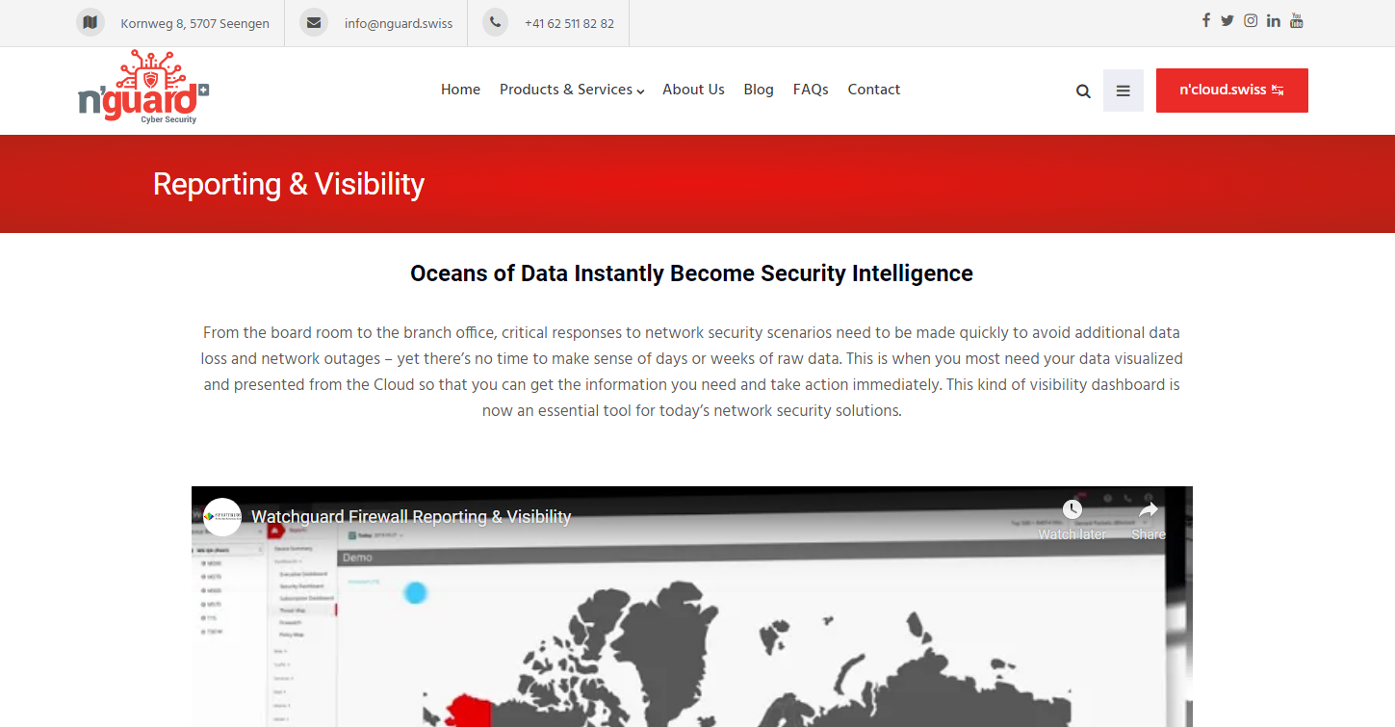The image size is (1395, 727).
Task: Open the hamburger menu button
Action: click(x=1123, y=91)
